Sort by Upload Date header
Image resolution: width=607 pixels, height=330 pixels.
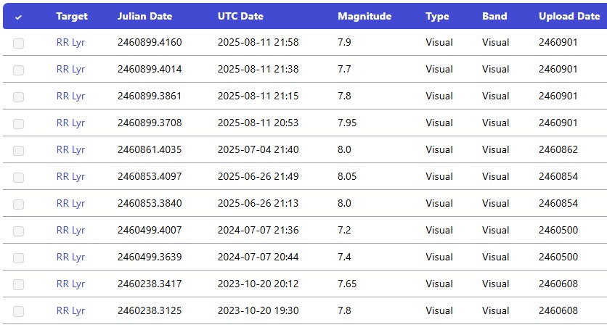click(x=569, y=16)
